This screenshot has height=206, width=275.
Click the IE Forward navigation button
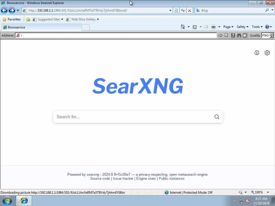click(12, 10)
